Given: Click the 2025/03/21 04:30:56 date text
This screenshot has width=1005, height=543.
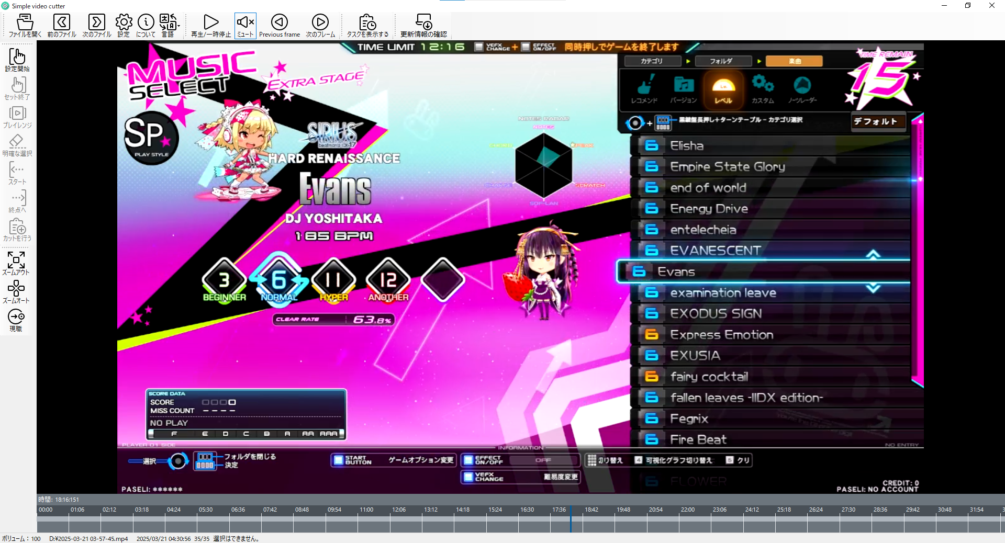Looking at the screenshot, I should 163,539.
